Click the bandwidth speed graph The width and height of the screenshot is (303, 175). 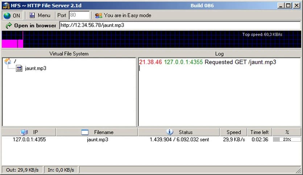(x=151, y=39)
